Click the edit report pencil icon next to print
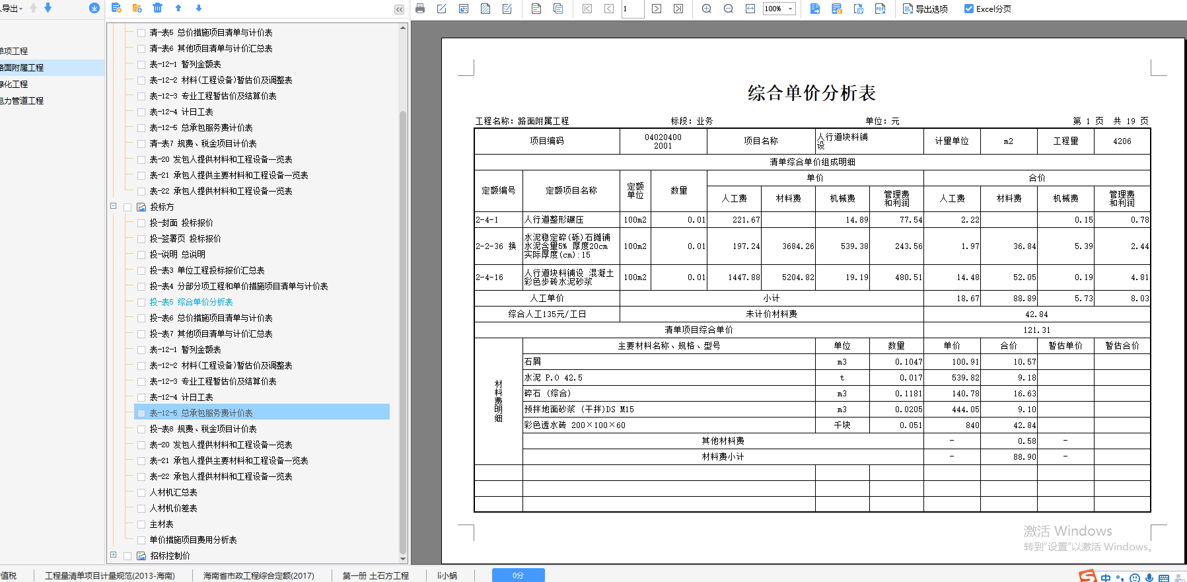The image size is (1187, 582). [442, 9]
